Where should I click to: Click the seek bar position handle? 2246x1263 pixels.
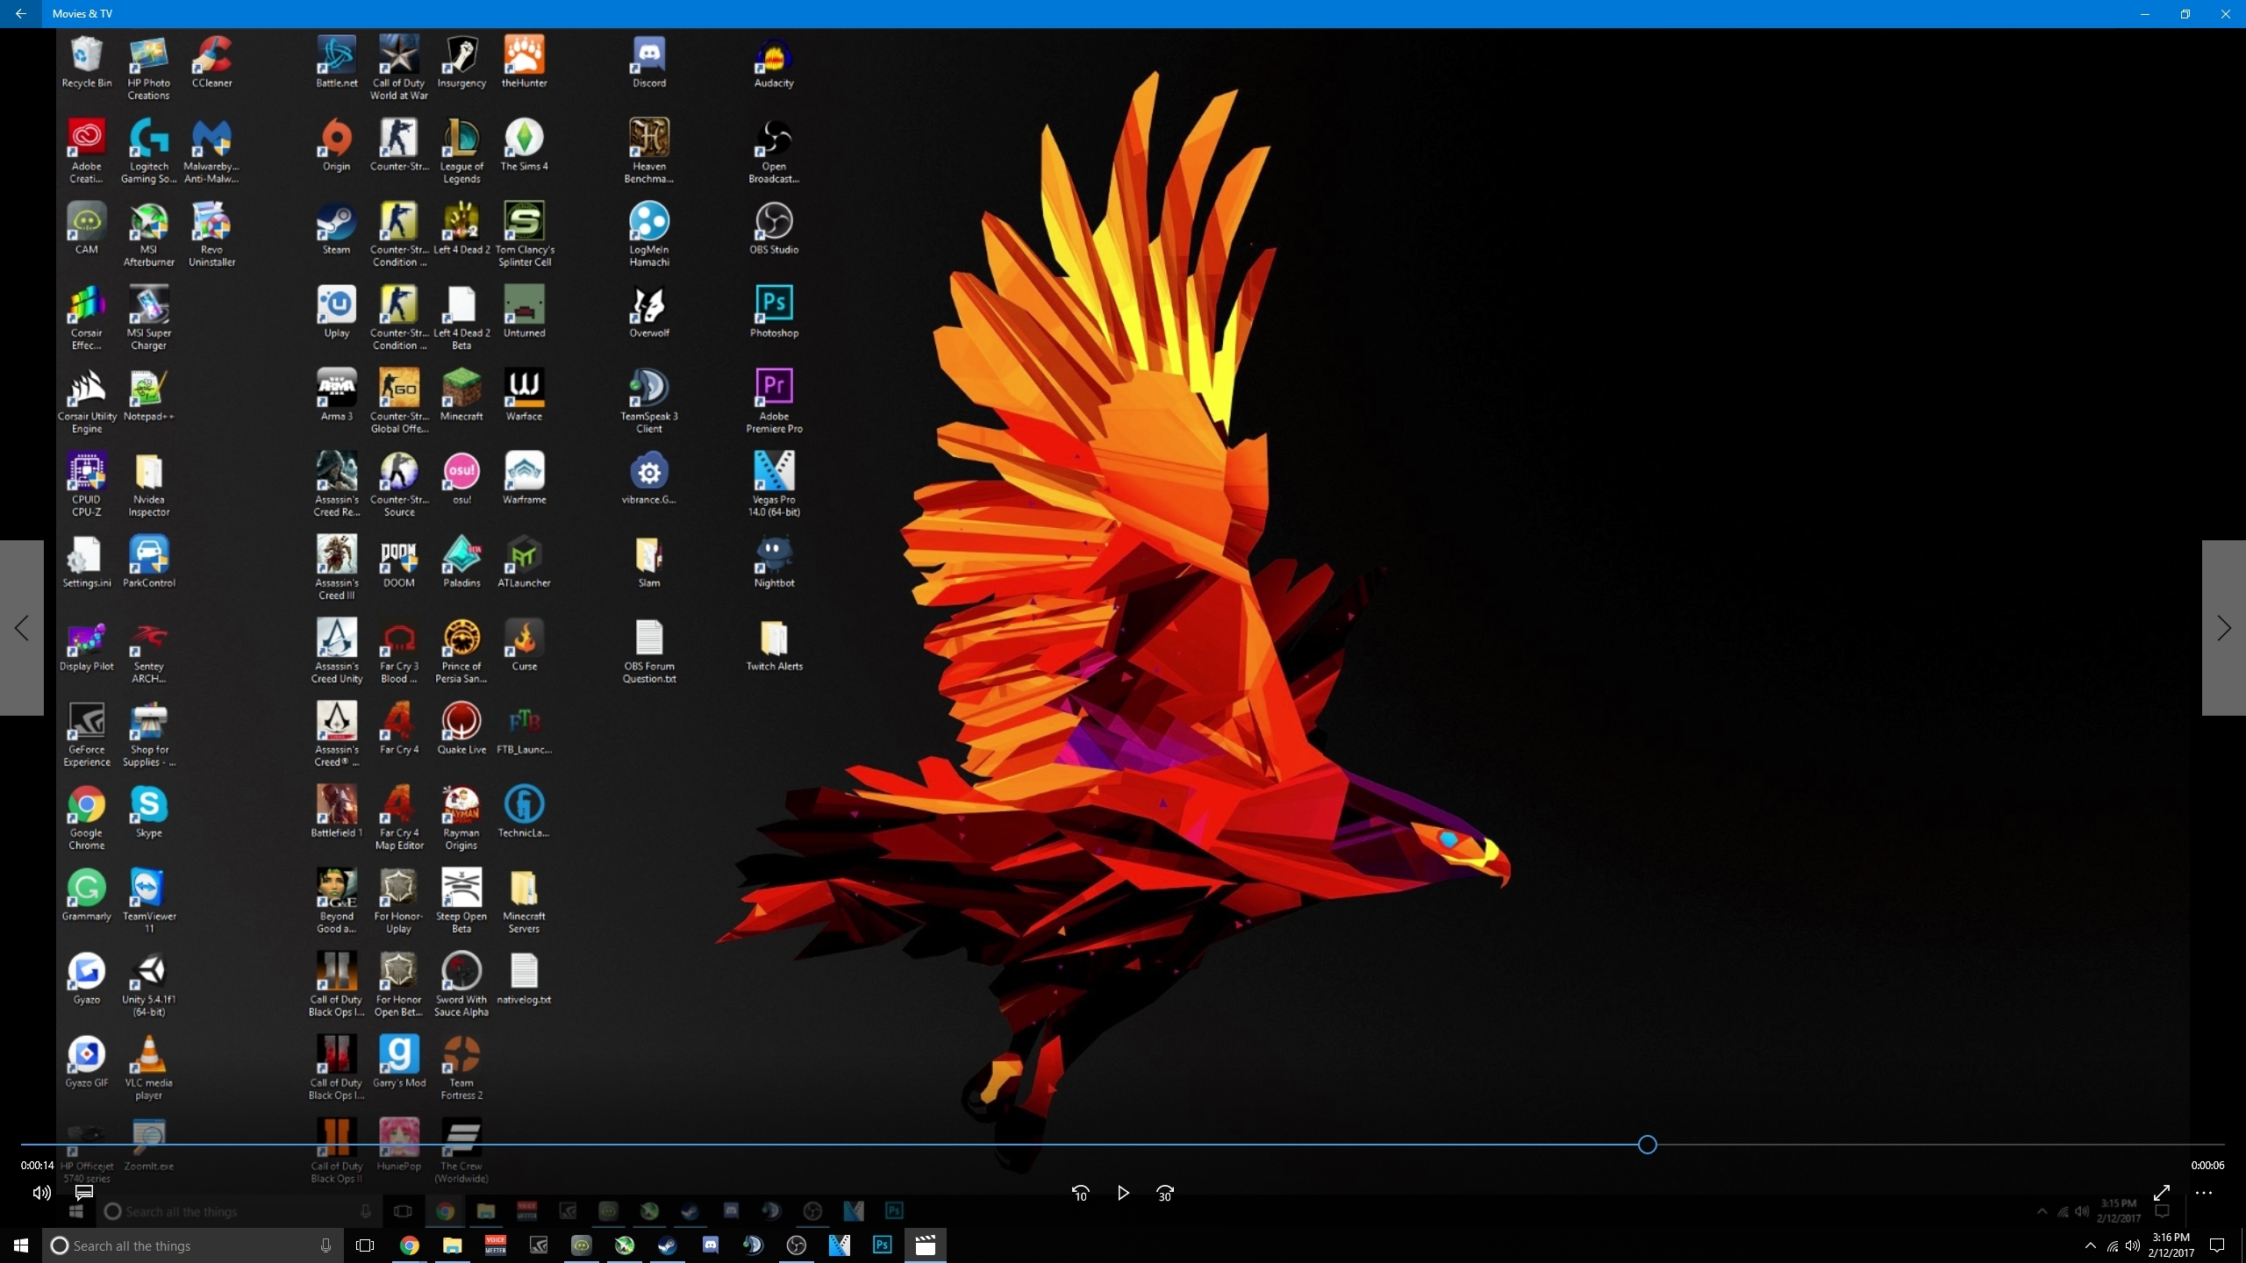coord(1647,1145)
